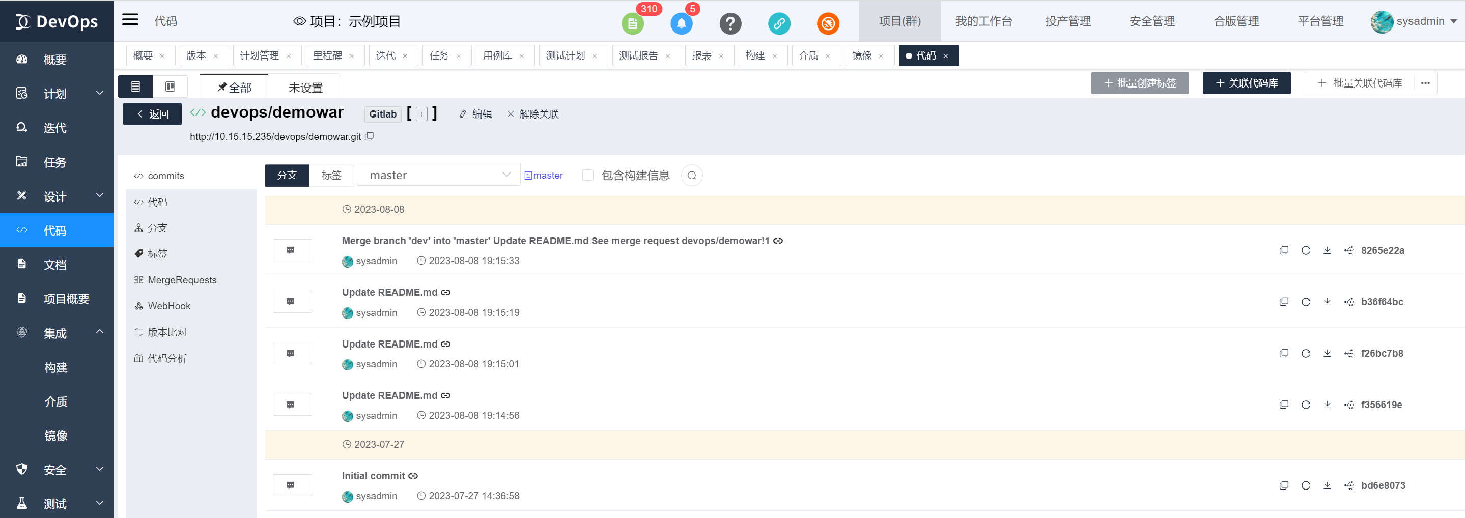Click the 关联代码库 button
Screen dimensions: 1465x518
[x=1246, y=83]
